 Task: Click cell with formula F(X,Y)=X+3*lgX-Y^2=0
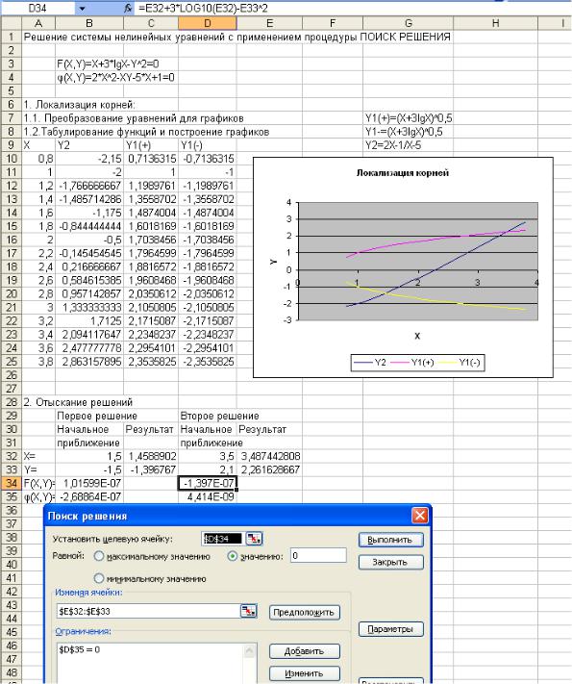click(108, 63)
